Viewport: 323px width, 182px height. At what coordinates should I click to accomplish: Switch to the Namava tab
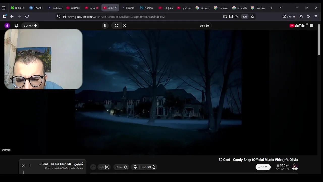[147, 8]
